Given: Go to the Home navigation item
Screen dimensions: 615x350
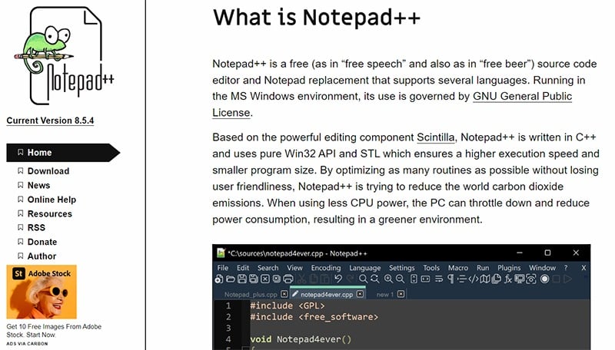Looking at the screenshot, I should click(x=63, y=152).
